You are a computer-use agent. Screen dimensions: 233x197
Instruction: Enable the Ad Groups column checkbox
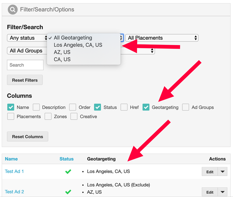pos(186,107)
